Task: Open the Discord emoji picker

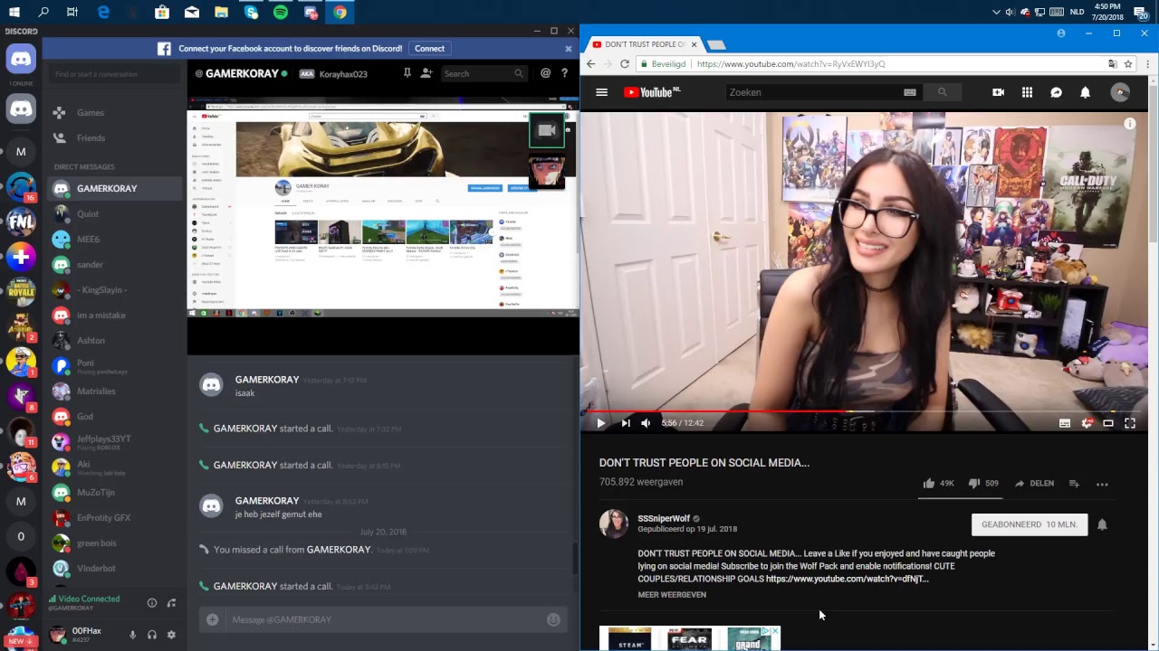Action: click(553, 619)
